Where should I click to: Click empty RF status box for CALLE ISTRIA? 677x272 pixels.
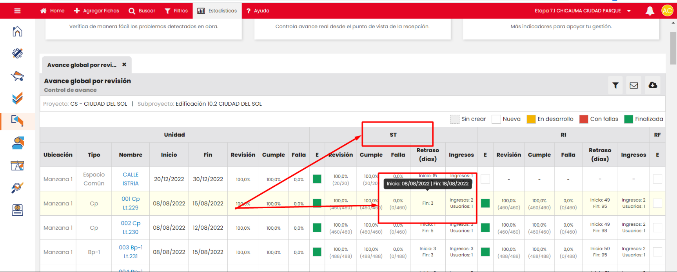tap(657, 179)
